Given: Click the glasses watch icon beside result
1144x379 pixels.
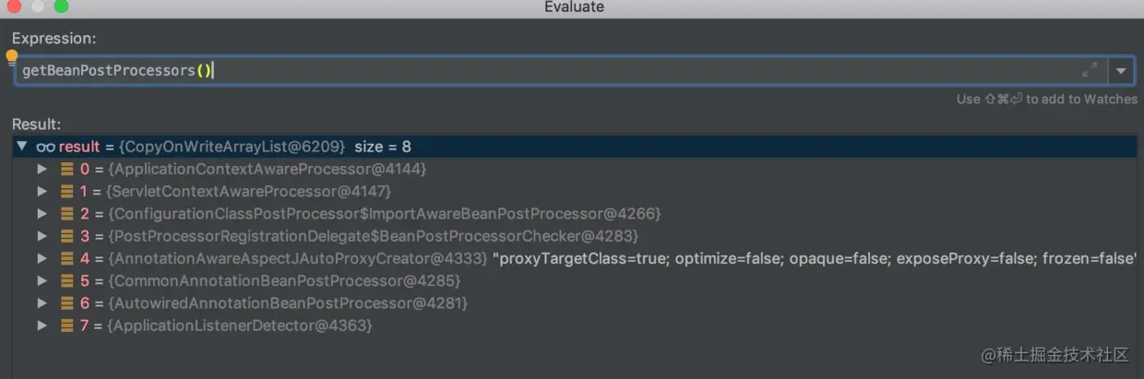Looking at the screenshot, I should [46, 147].
